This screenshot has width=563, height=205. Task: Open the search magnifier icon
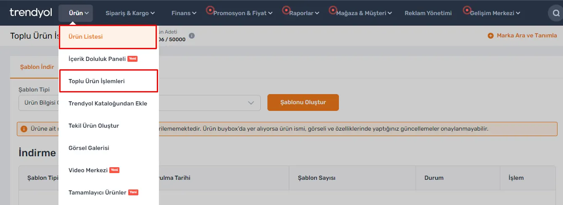point(556,13)
